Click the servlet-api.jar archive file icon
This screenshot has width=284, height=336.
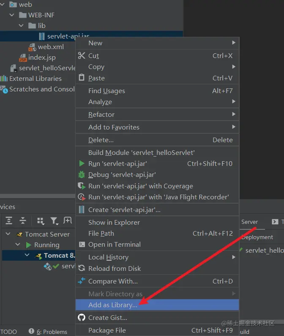(42, 36)
